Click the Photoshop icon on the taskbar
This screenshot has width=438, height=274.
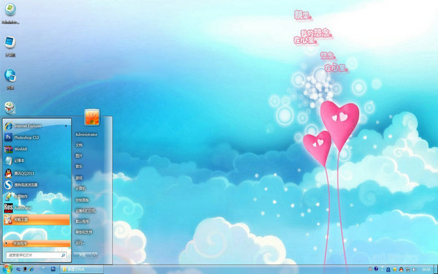(53, 269)
